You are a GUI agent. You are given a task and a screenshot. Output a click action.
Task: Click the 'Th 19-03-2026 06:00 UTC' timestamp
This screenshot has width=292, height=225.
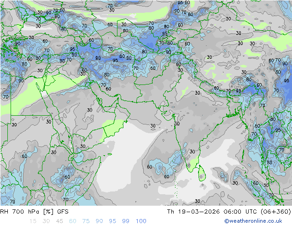tap(212, 212)
